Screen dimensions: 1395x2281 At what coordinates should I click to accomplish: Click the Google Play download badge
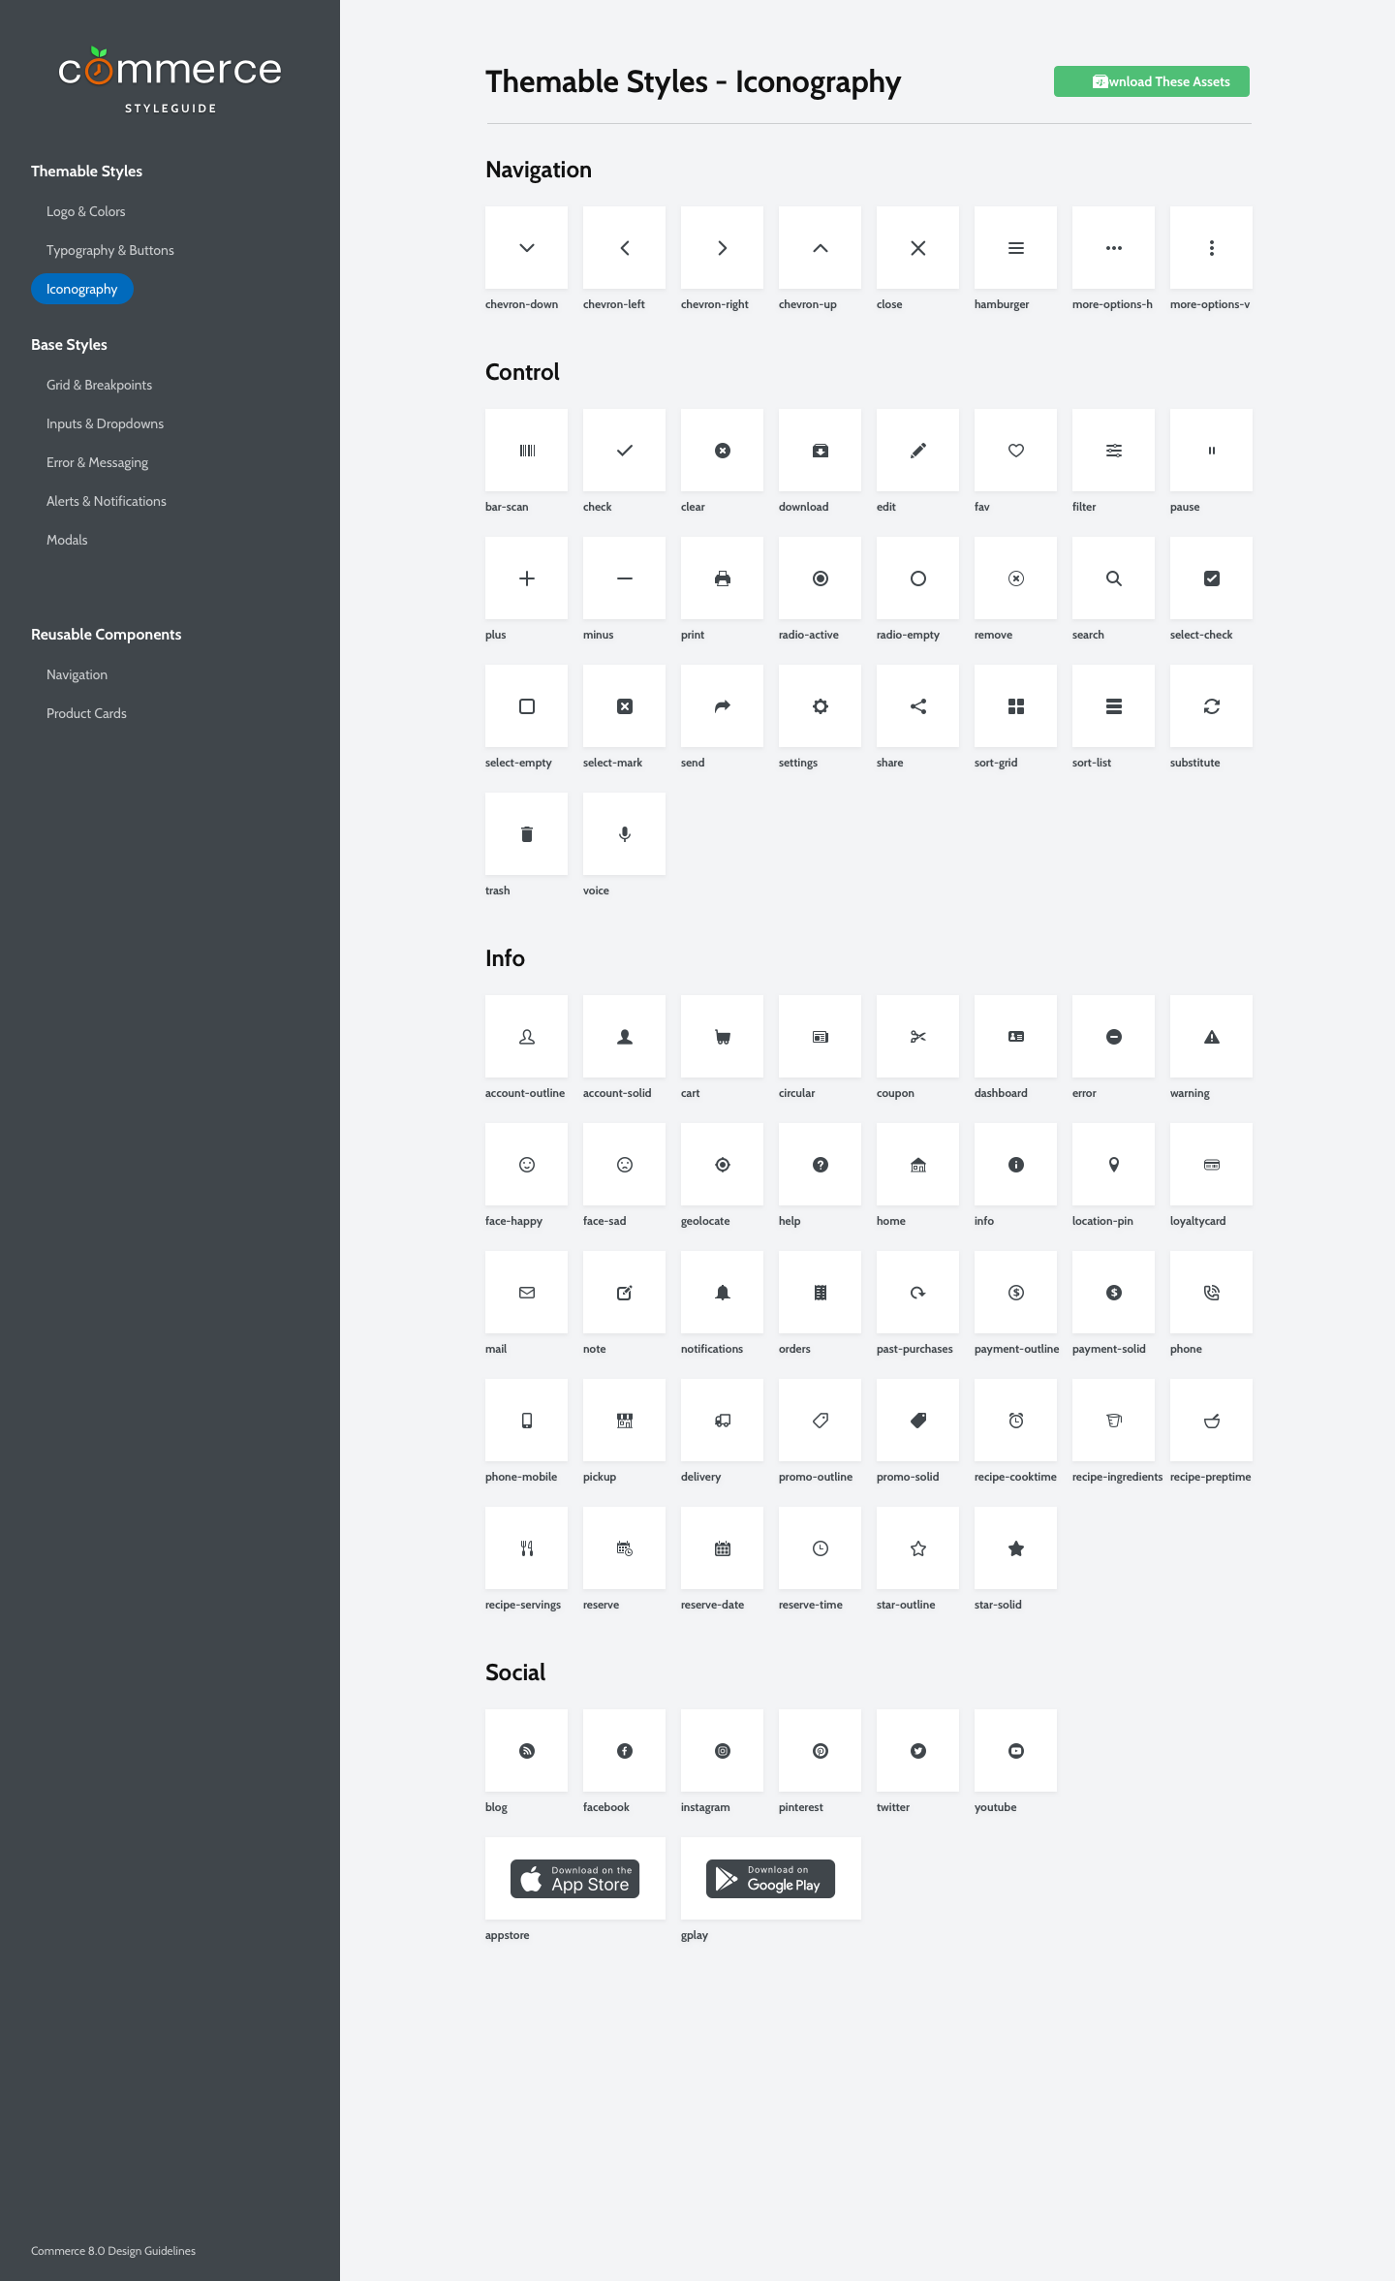(770, 1879)
